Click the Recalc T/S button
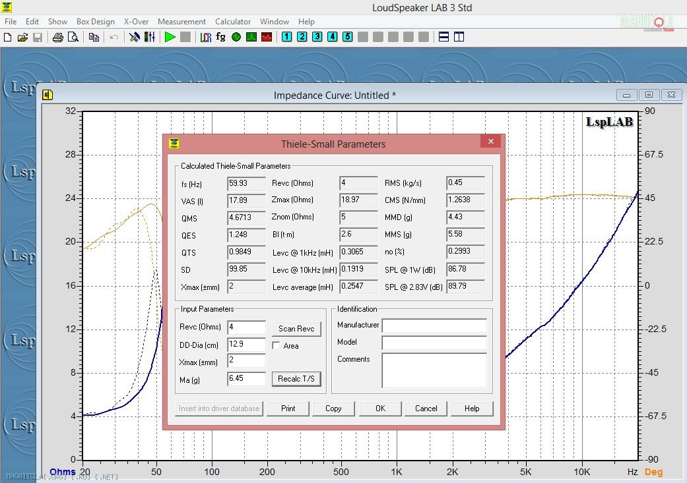The image size is (687, 483). [296, 379]
